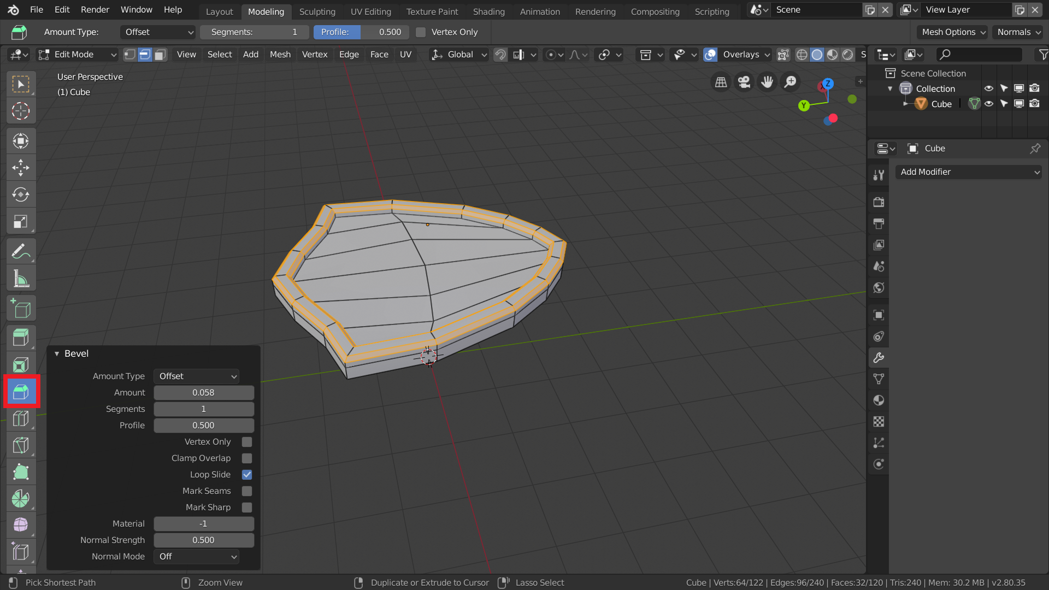This screenshot has height=590, width=1049.
Task: Pick the Transform tool in toolbar
Action: [21, 141]
